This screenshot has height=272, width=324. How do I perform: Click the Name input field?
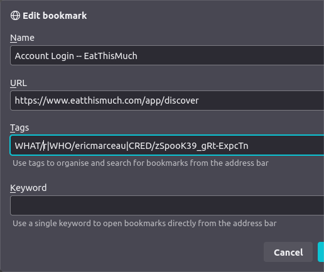167,55
